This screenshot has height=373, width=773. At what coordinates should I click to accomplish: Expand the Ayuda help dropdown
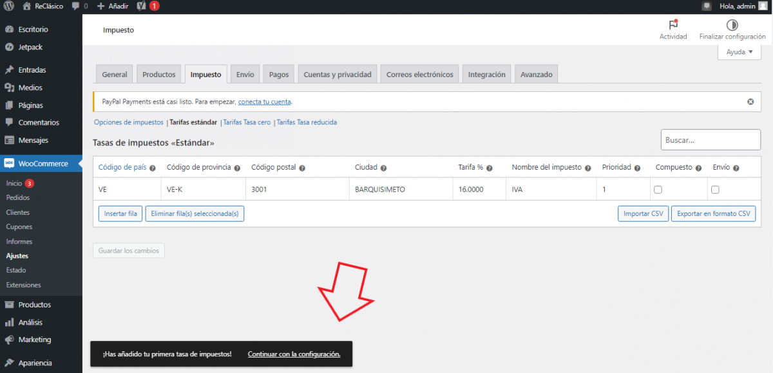pyautogui.click(x=739, y=52)
